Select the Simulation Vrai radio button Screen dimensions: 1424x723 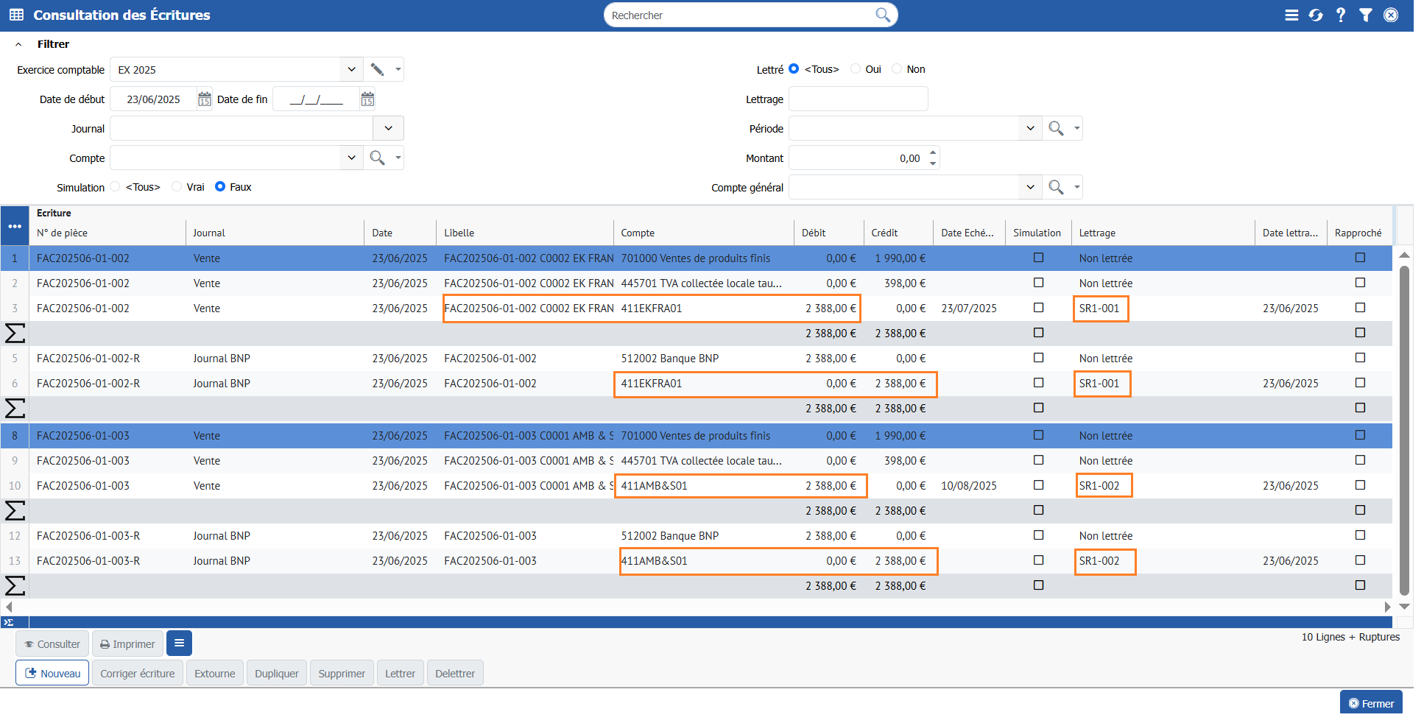pyautogui.click(x=177, y=187)
